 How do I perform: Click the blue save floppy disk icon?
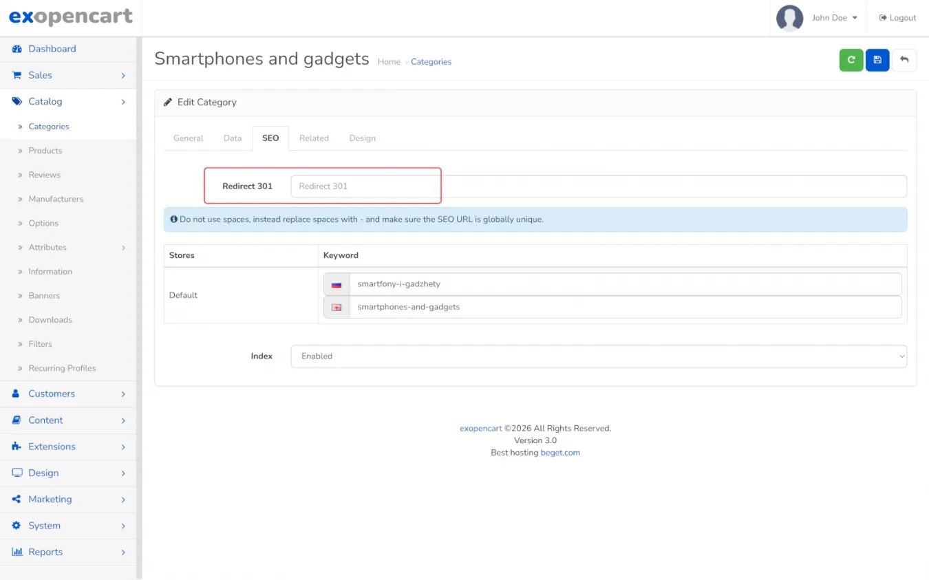877,60
